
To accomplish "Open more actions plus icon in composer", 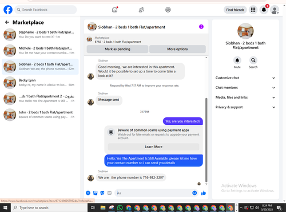I will (x=88, y=193).
